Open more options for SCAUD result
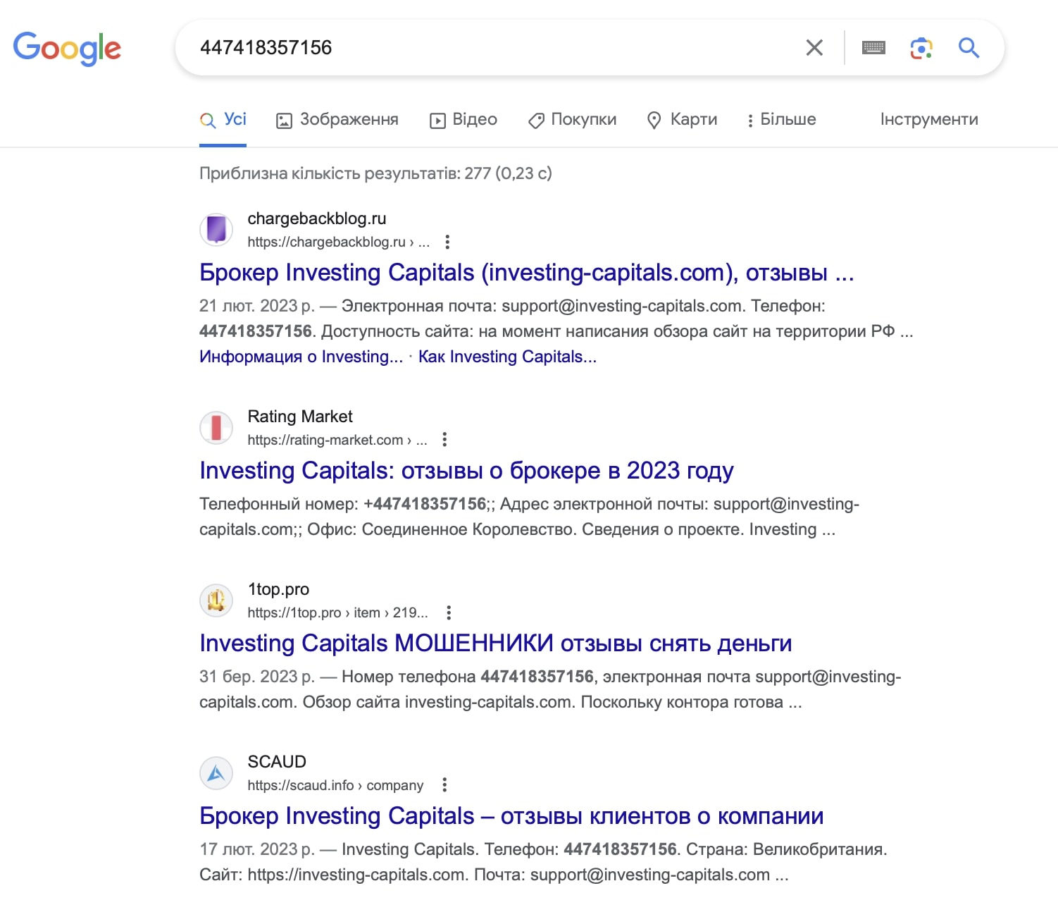This screenshot has height=905, width=1058. [444, 785]
